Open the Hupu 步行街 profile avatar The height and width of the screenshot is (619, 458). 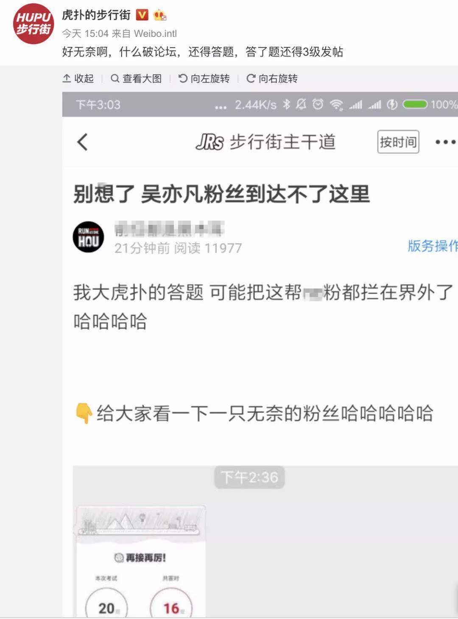coord(34,23)
